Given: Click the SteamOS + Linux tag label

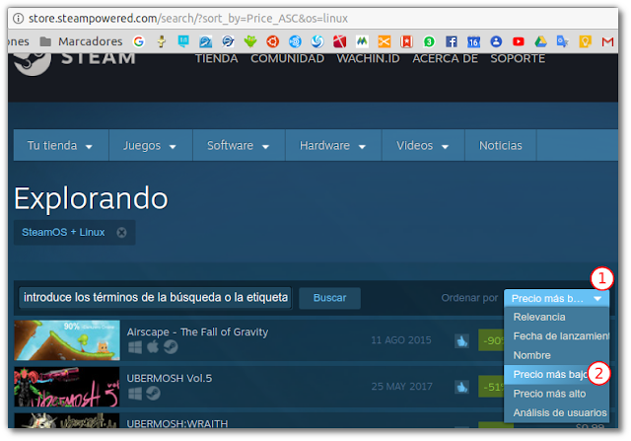Looking at the screenshot, I should 63,233.
